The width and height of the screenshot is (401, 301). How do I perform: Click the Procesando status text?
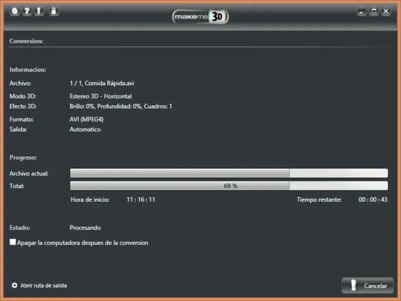click(85, 228)
